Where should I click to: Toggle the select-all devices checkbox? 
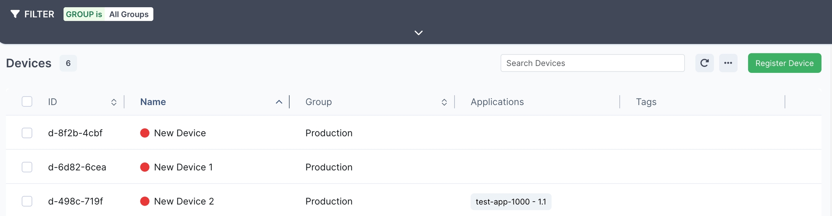click(x=27, y=102)
